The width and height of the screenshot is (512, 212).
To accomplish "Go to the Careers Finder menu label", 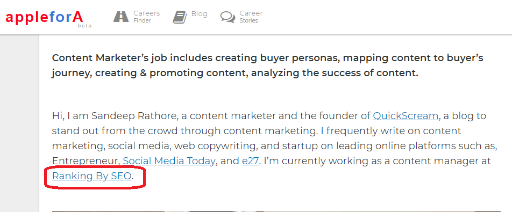I will click(146, 17).
